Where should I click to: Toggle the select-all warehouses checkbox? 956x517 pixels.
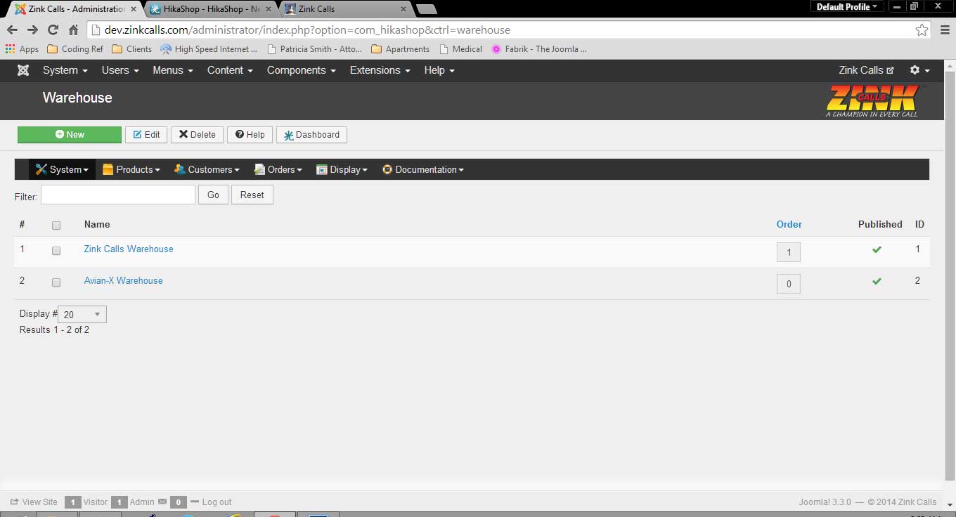click(x=56, y=225)
